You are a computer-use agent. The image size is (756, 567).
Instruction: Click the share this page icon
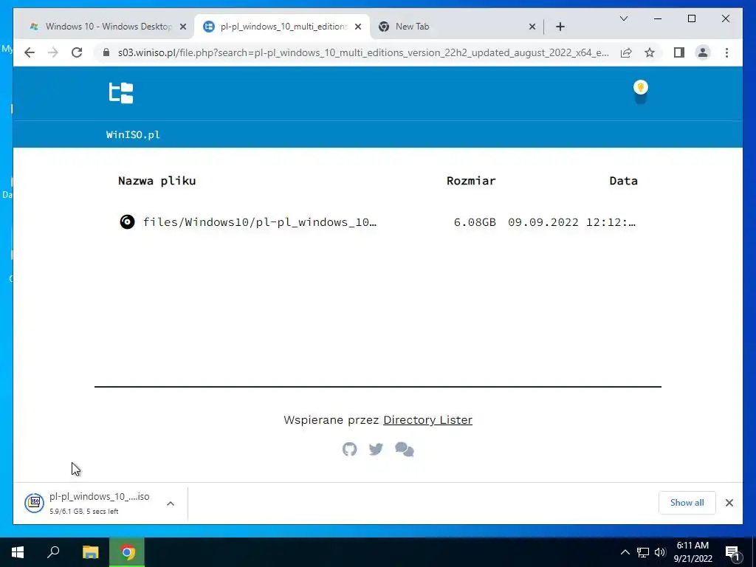coord(626,52)
